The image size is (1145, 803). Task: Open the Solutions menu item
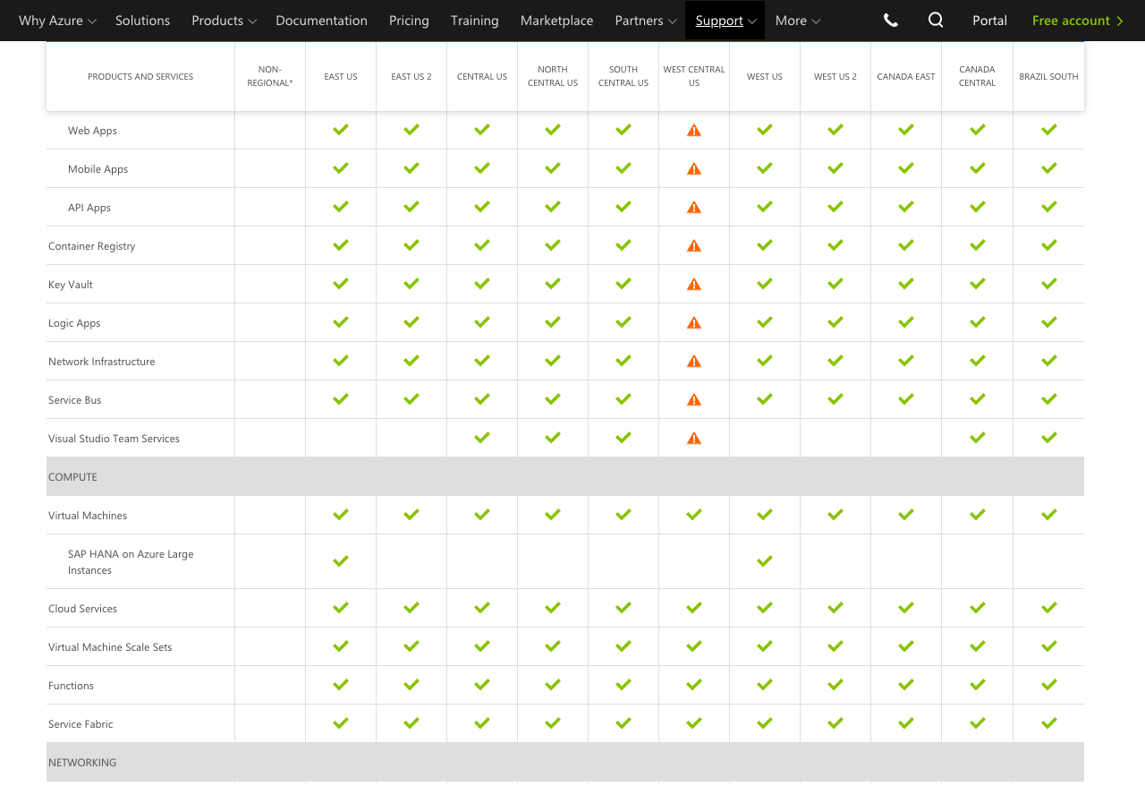pos(142,21)
